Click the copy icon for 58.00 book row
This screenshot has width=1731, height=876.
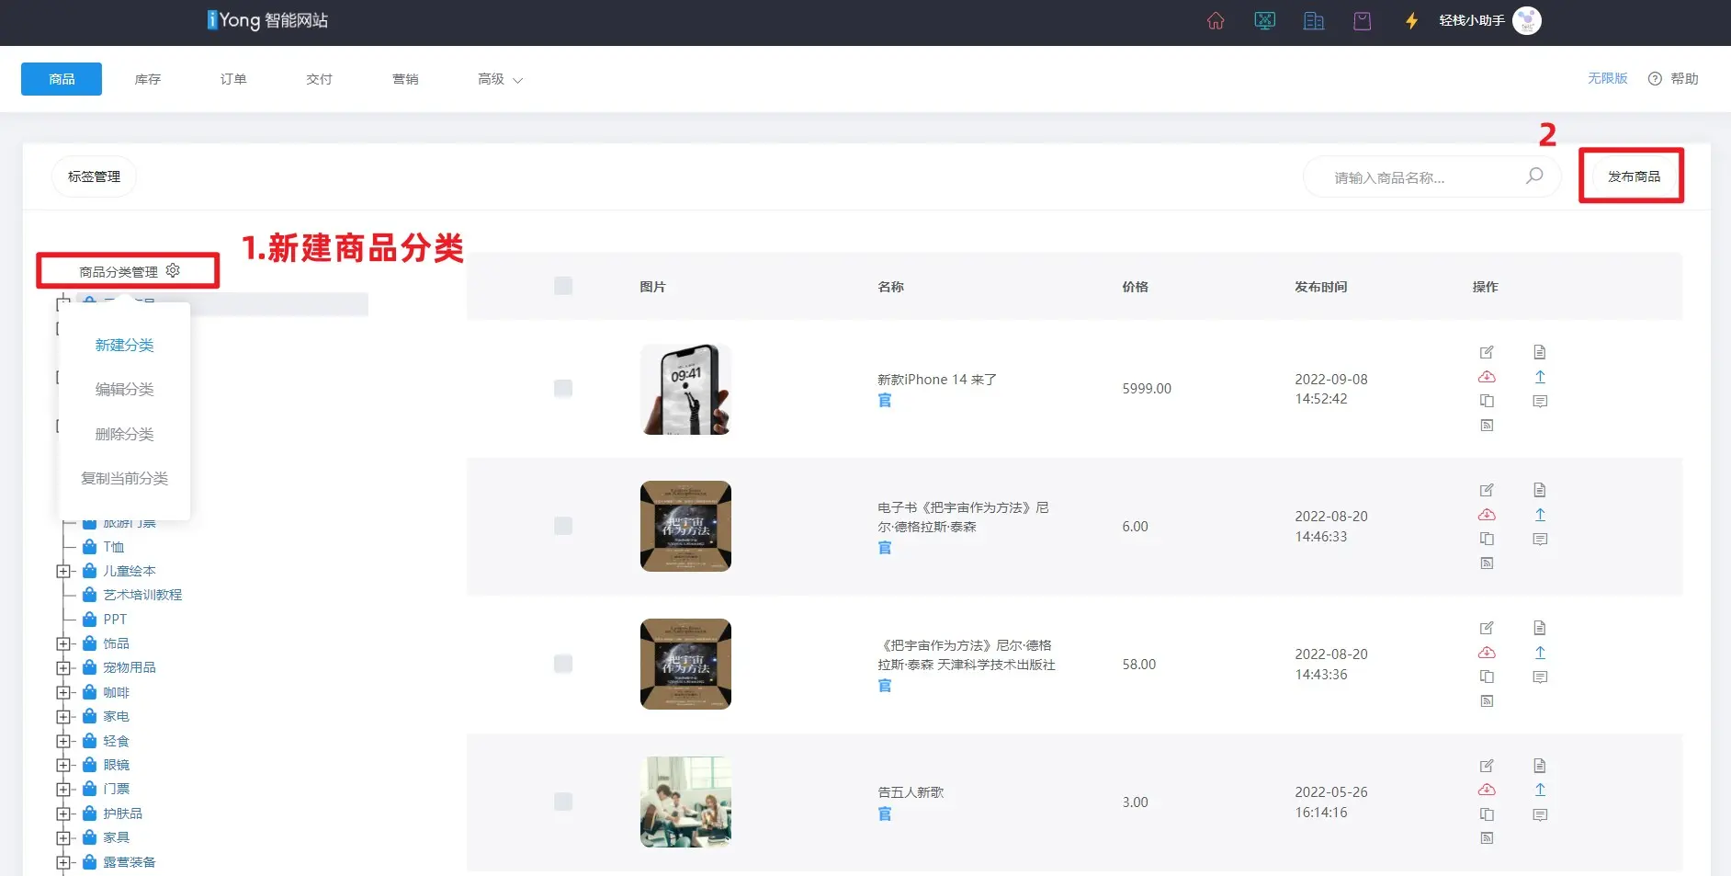(1487, 677)
